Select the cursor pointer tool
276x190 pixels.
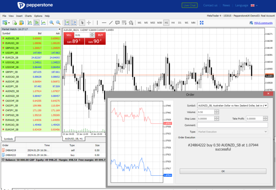(82, 23)
